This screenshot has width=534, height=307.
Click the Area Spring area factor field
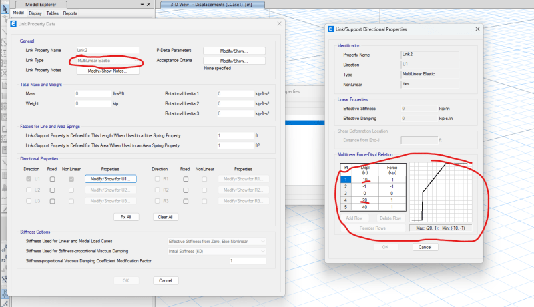point(236,145)
